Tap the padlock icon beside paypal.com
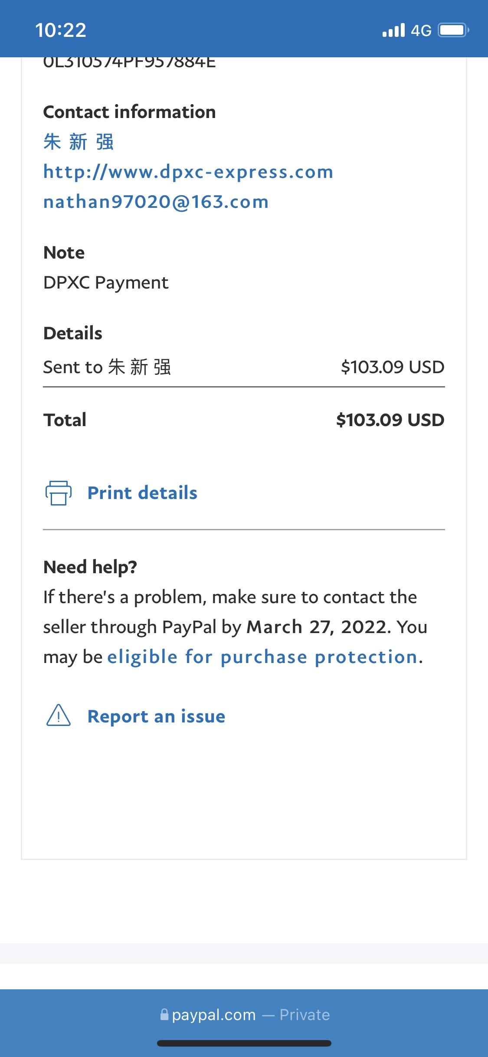488x1057 pixels. click(164, 1014)
